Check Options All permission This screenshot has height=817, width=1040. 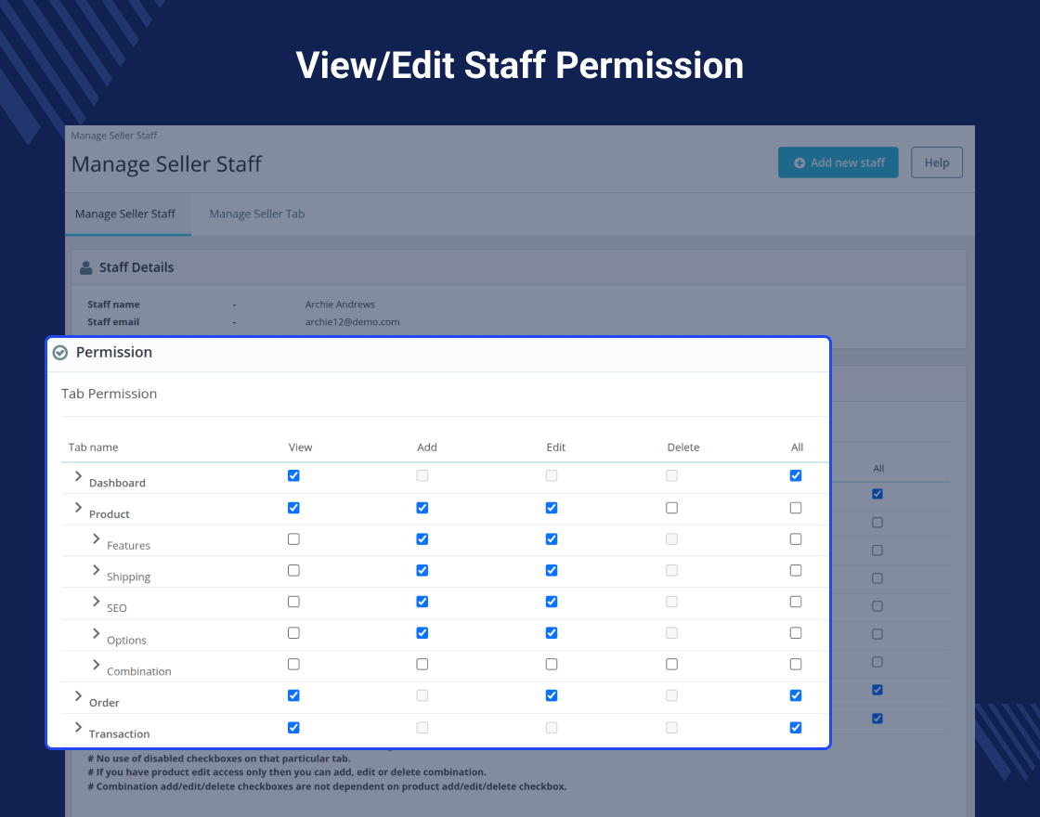(796, 632)
